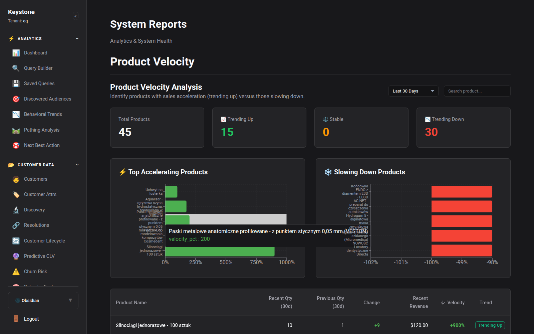Click the Next Best Action target icon

tap(16, 145)
